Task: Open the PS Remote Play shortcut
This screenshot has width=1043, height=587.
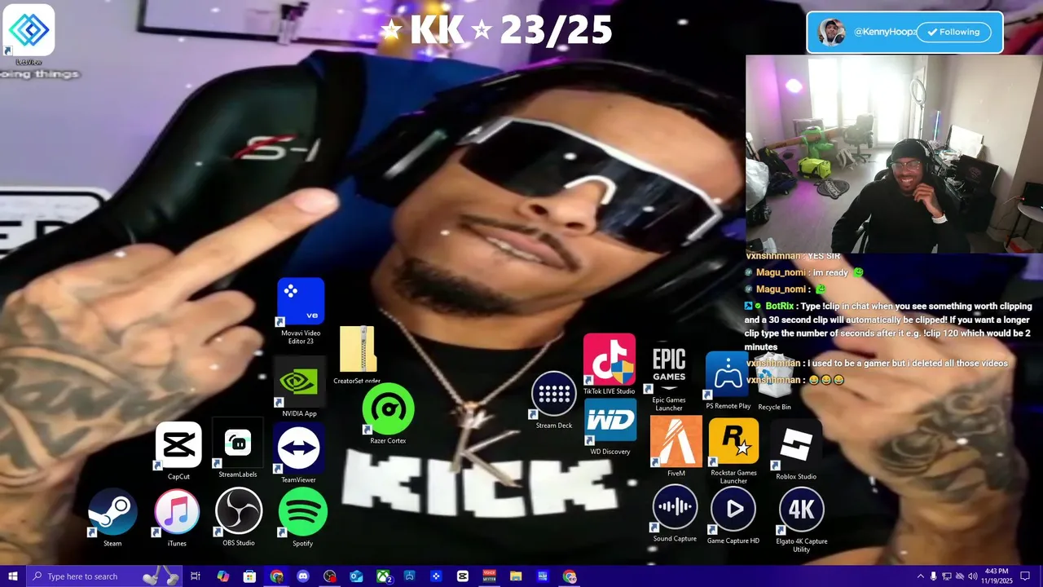Action: tap(728, 381)
